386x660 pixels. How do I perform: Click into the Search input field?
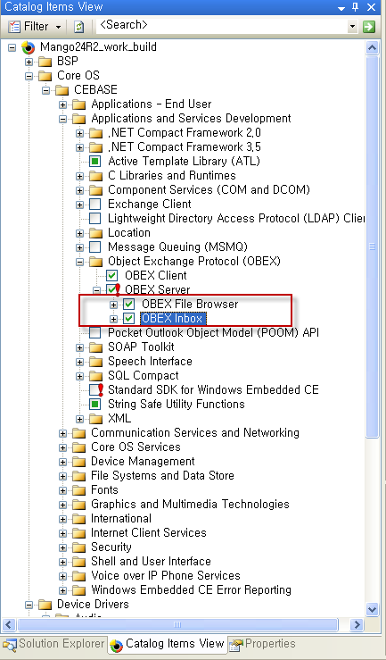pos(222,26)
